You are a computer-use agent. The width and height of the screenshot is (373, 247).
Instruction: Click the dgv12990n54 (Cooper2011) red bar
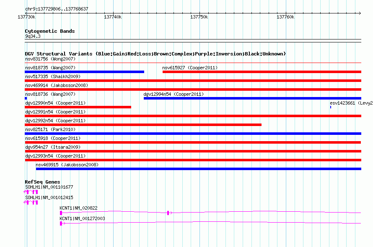[x=78, y=107]
